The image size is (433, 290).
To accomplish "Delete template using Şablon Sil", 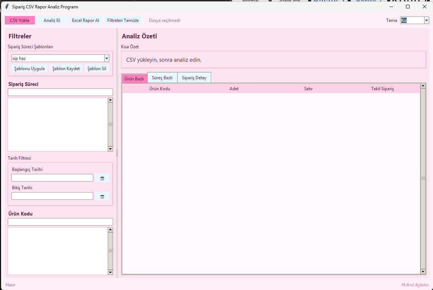I will (97, 69).
